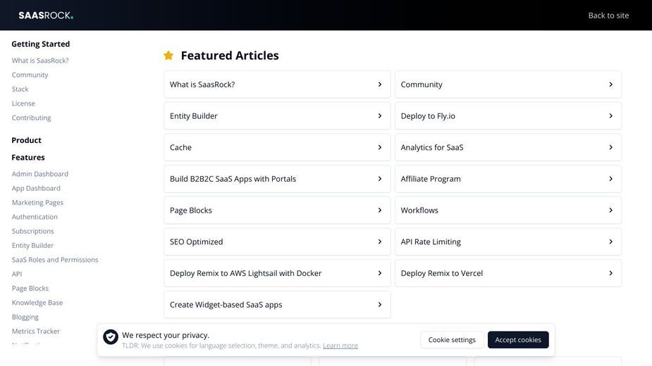Open Create Widget-based SaaS apps article
The height and width of the screenshot is (366, 652).
277,305
